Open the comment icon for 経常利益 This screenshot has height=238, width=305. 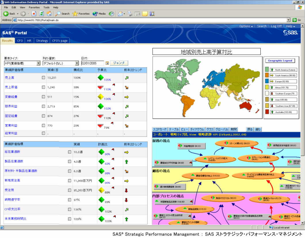[x=43, y=133]
